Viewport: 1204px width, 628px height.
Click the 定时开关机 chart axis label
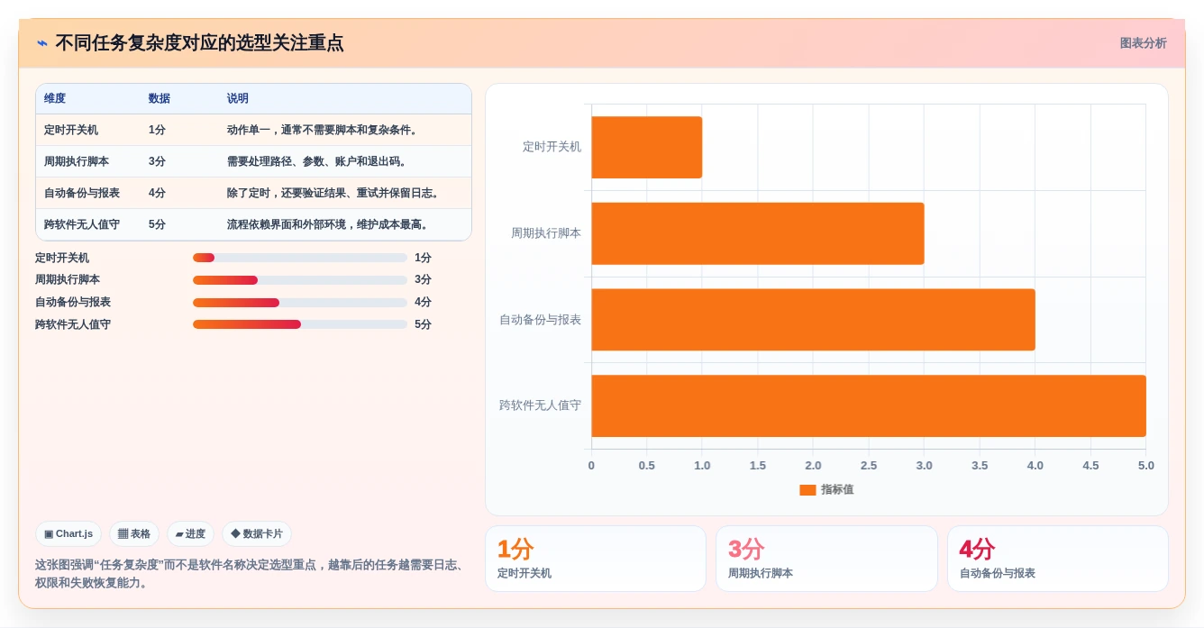[x=552, y=147]
